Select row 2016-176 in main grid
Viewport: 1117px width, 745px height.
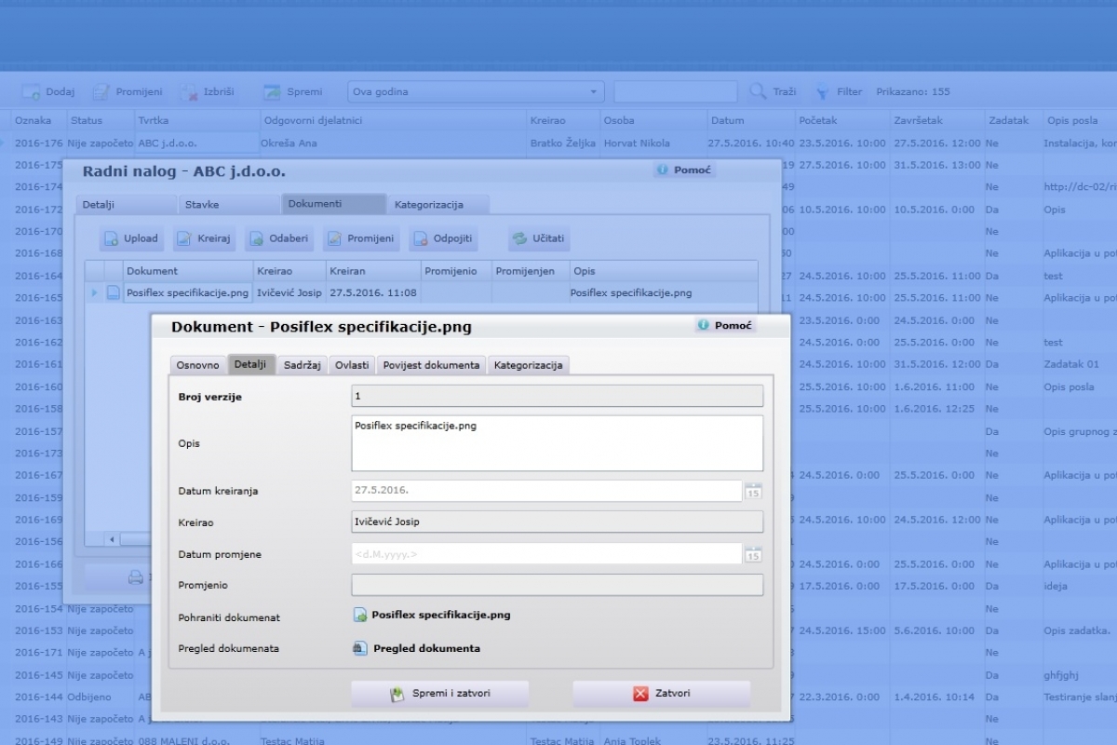[x=558, y=143]
